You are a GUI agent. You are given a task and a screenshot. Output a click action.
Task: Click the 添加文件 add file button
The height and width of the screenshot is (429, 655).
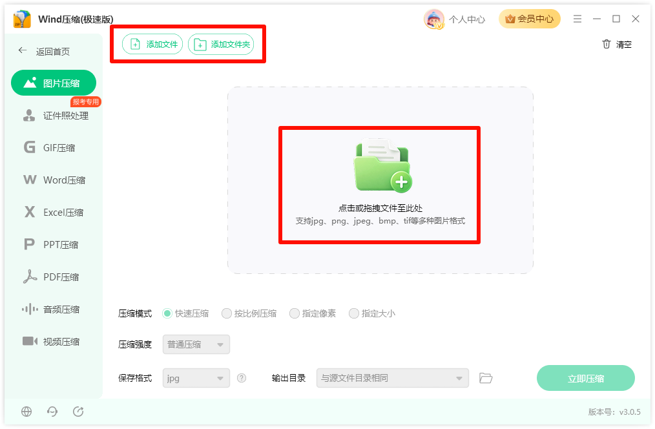click(x=152, y=45)
